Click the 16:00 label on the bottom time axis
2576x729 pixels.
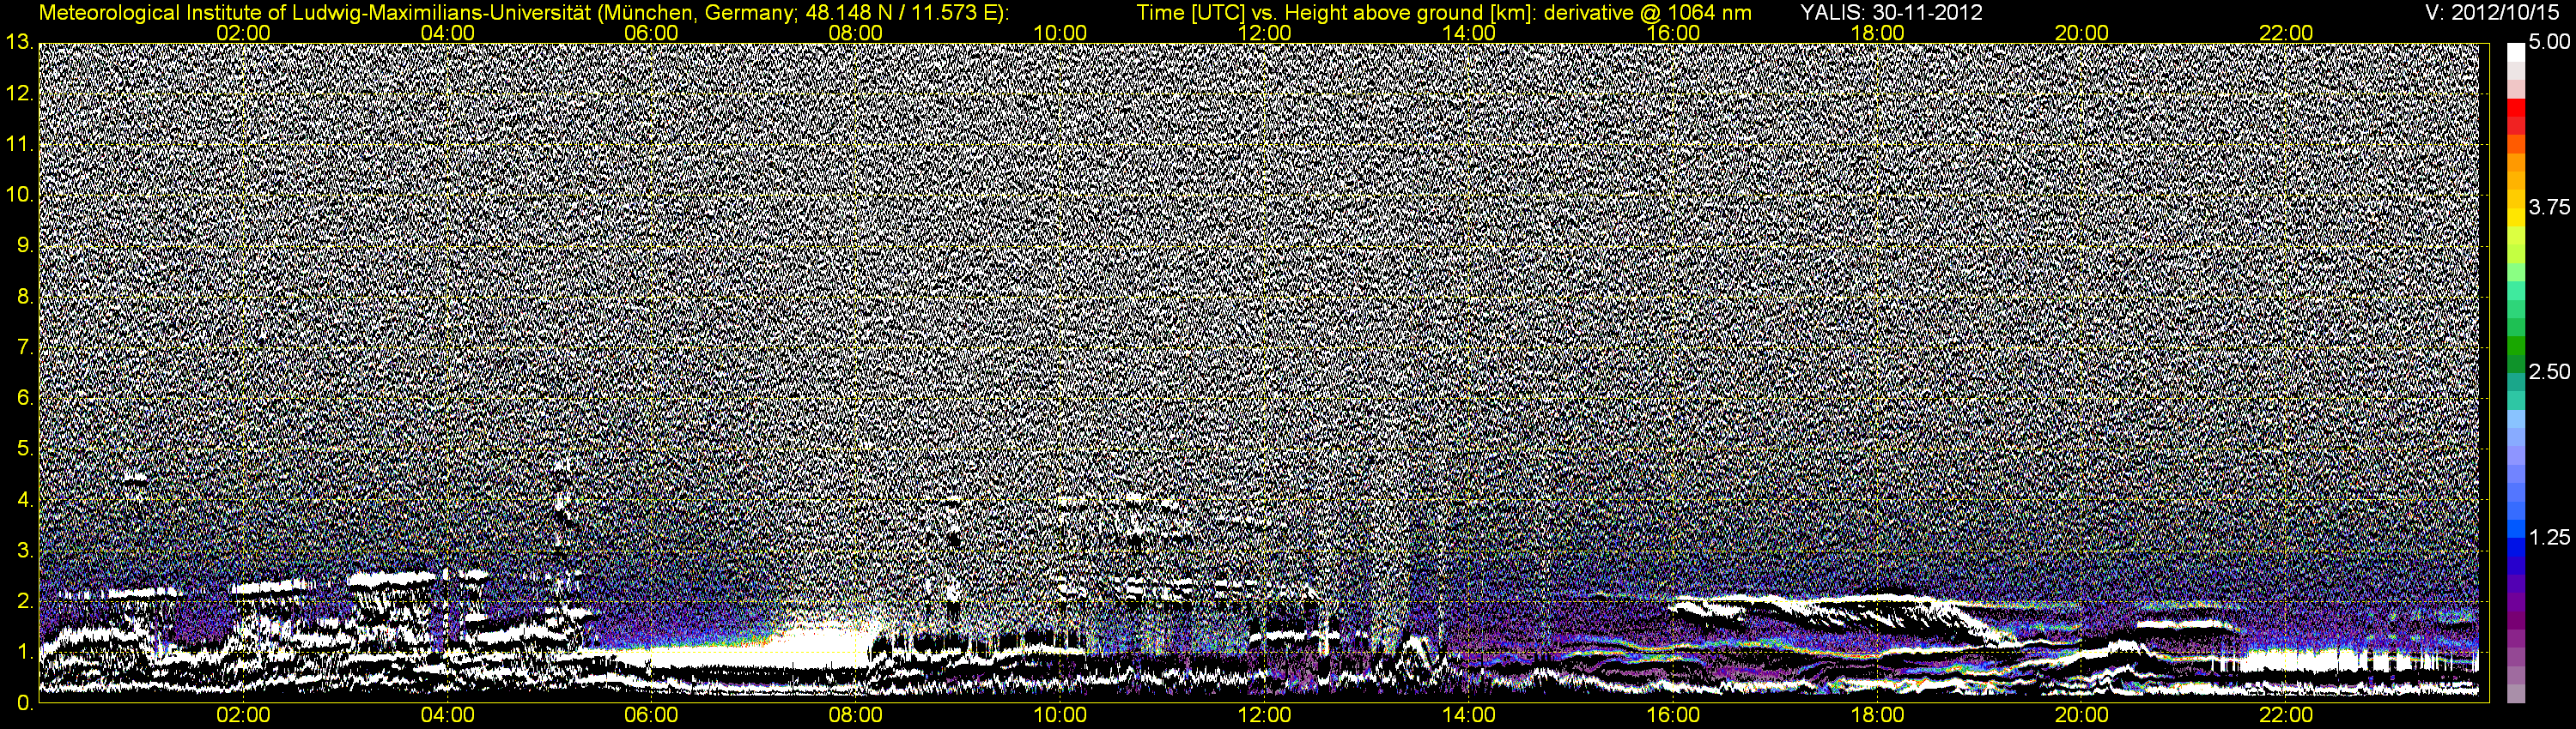1673,716
